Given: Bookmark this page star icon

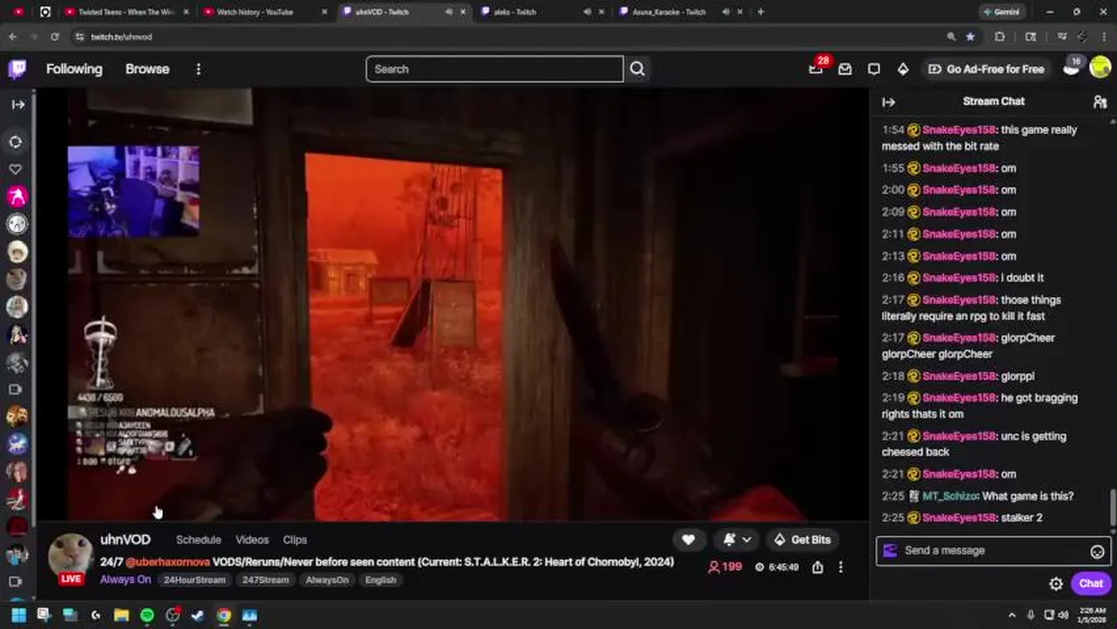Looking at the screenshot, I should point(970,37).
